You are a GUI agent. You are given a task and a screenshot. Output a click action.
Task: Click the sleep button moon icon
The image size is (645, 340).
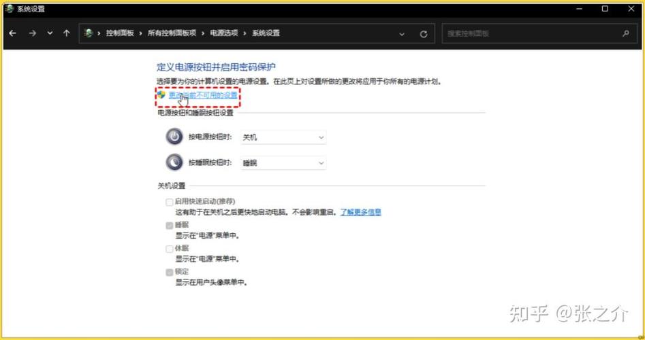(174, 163)
